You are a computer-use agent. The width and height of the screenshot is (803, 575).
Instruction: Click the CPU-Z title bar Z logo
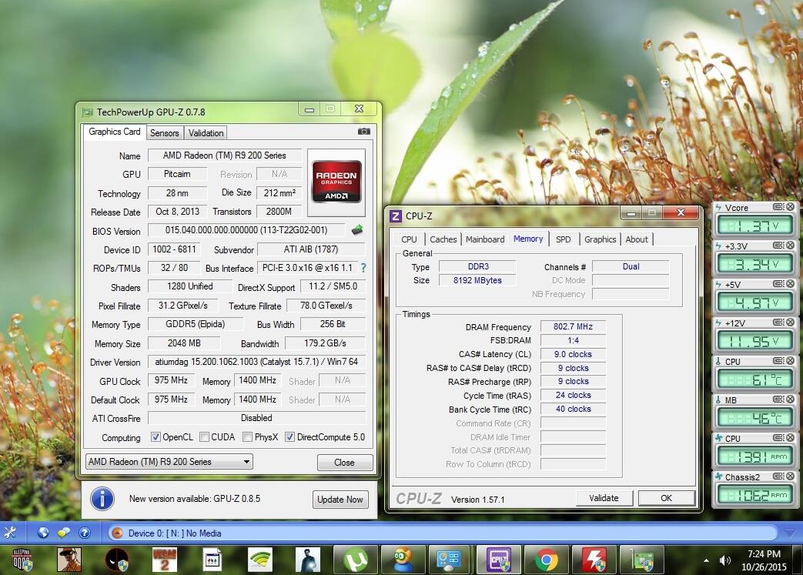tap(396, 216)
